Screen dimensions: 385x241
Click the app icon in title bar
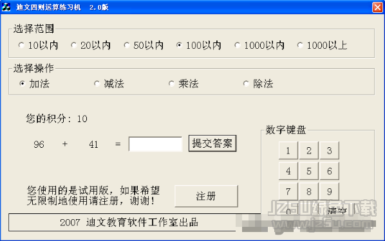pyautogui.click(x=6, y=7)
